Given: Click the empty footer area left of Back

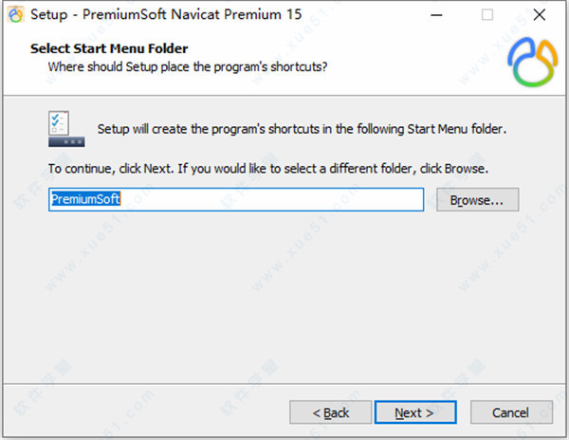Looking at the screenshot, I should [x=142, y=412].
